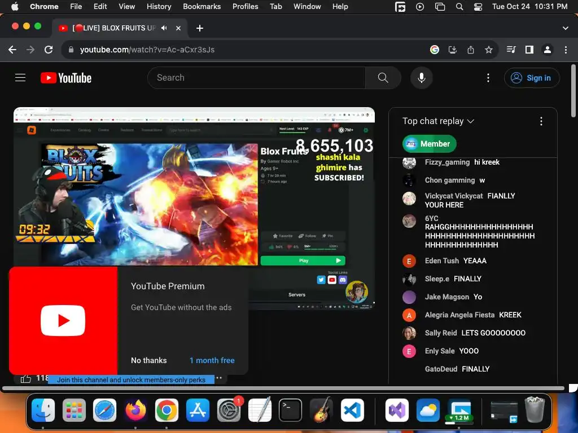The width and height of the screenshot is (578, 433).
Task: Open the Profiles menu
Action: 245,6
